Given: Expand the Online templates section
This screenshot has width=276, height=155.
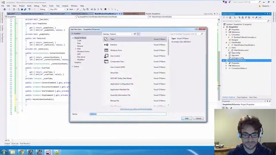Looking at the screenshot, I should click(x=72, y=67).
